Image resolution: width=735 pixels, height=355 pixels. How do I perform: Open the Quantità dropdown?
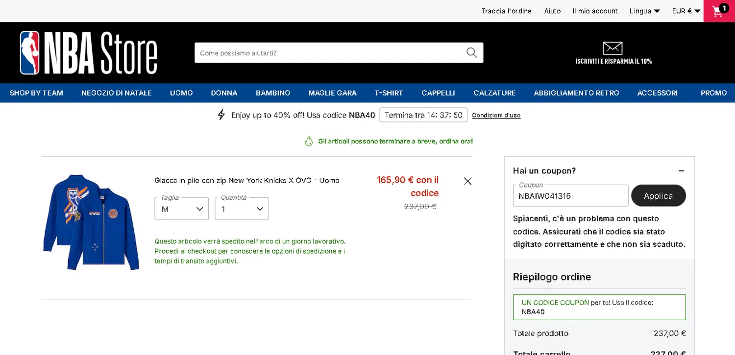(242, 209)
